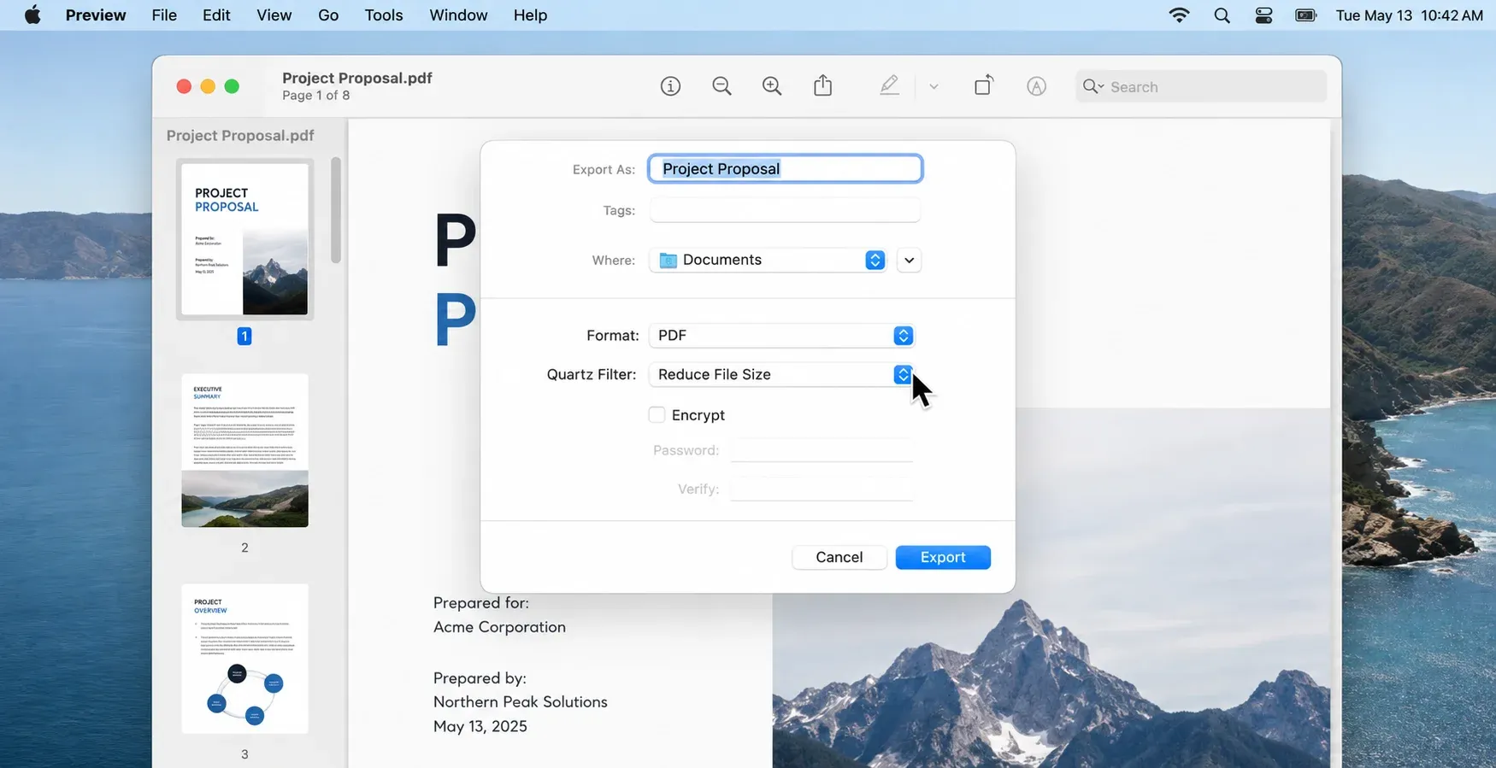Click the search magnifier icon in toolbar
This screenshot has height=768, width=1496.
point(1092,86)
